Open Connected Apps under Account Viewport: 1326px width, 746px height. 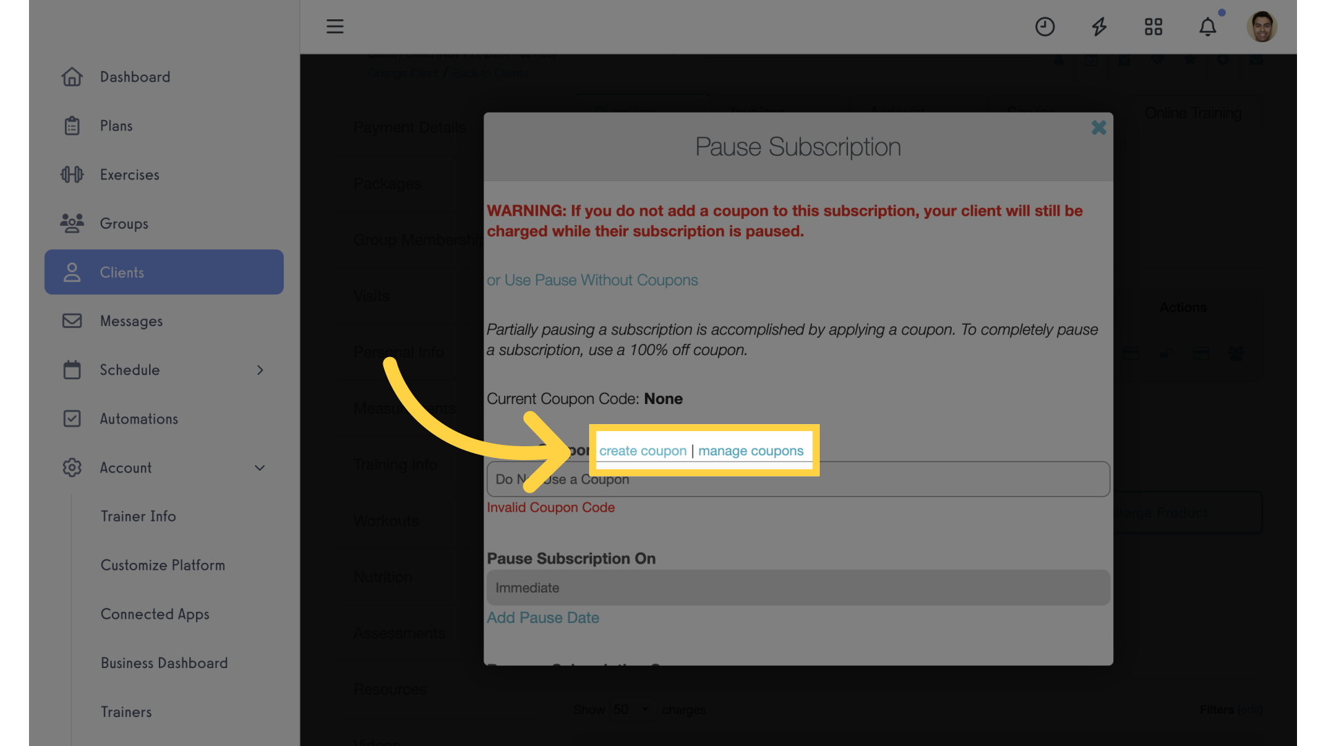[x=155, y=614]
